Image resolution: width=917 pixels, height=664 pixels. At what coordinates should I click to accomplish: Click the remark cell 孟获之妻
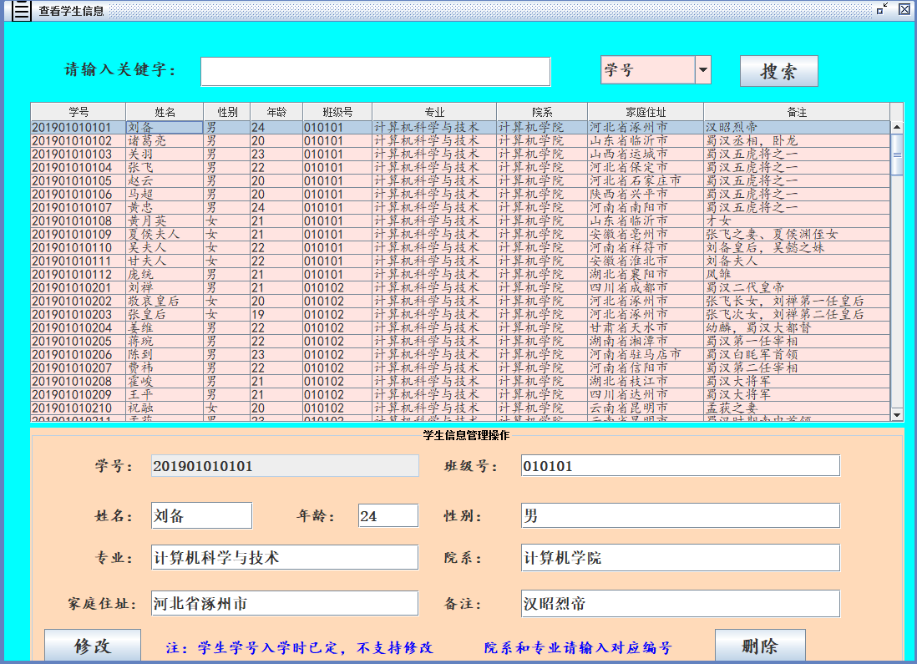click(x=797, y=408)
